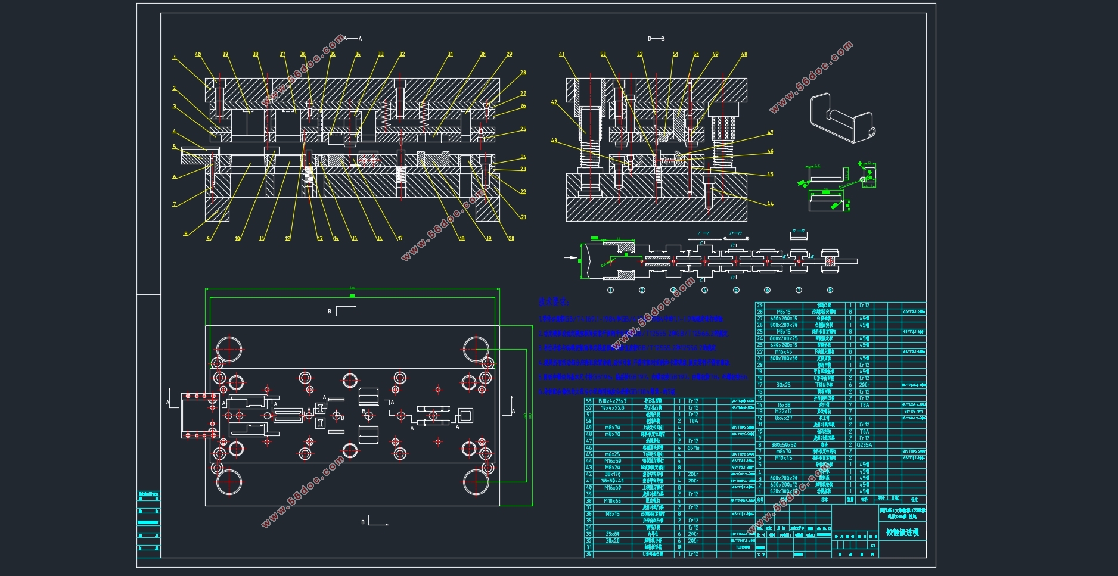
Task: Click the A-A section view title
Action: click(x=352, y=38)
